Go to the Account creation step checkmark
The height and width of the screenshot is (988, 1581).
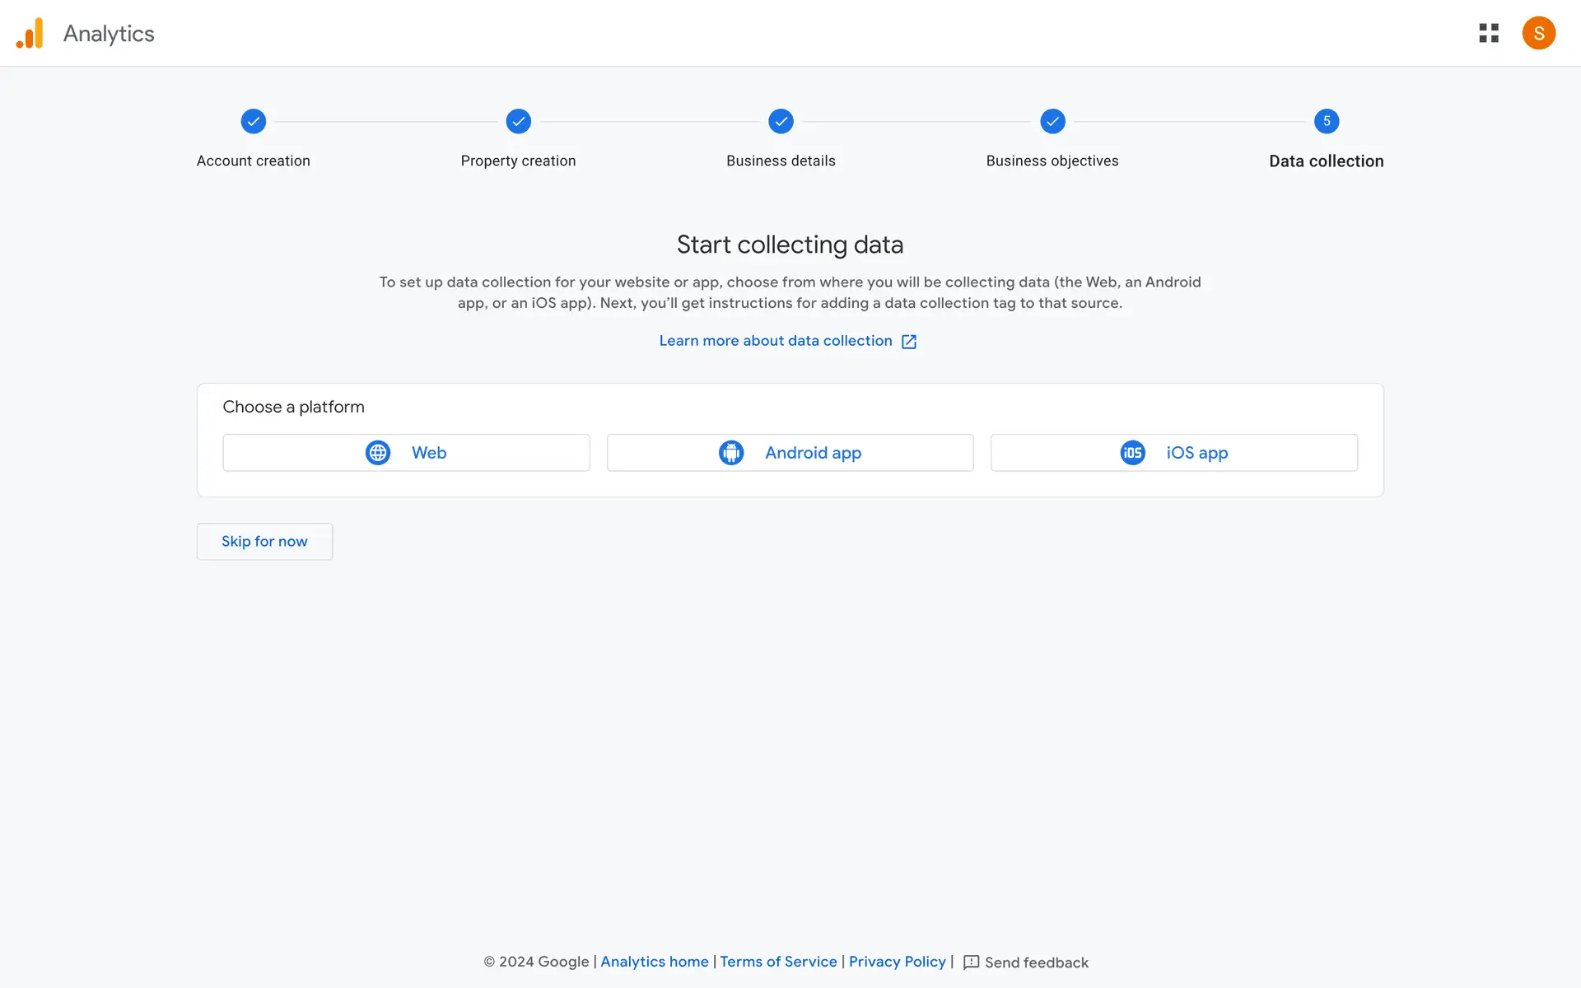(254, 122)
